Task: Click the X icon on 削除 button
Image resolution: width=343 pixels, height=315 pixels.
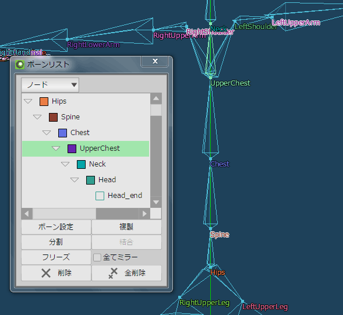Action: point(46,273)
